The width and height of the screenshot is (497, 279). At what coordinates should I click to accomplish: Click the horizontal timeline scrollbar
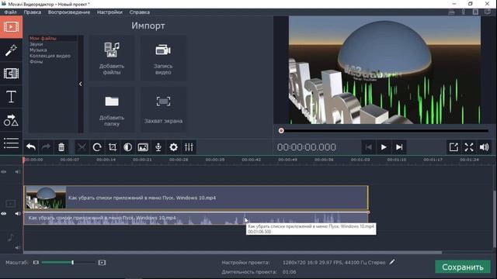pyautogui.click(x=233, y=253)
